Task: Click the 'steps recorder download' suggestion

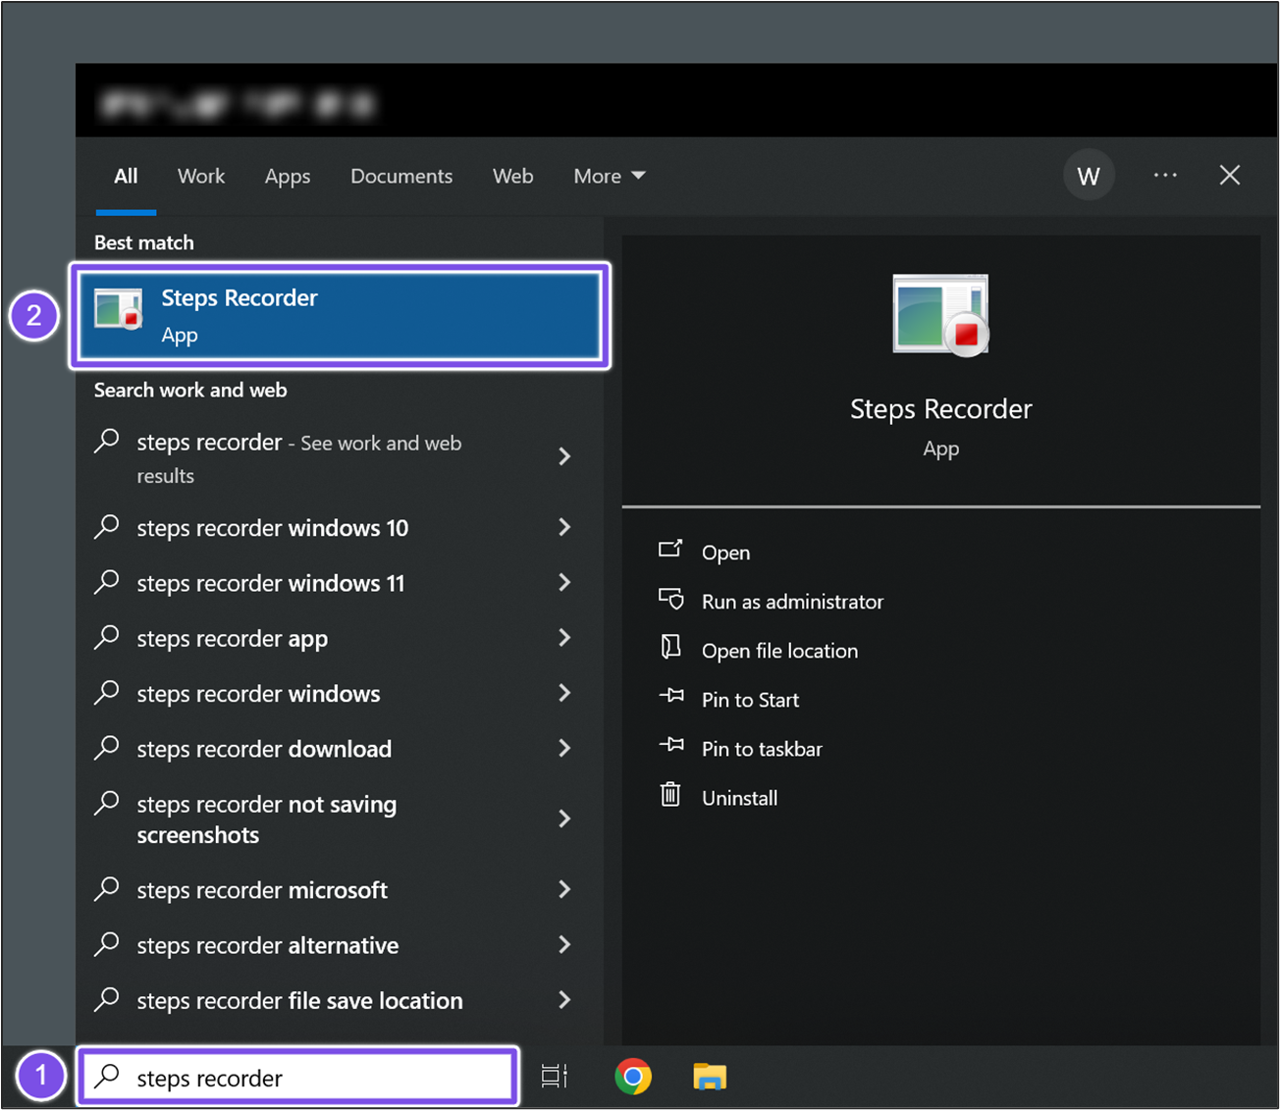Action: [264, 749]
